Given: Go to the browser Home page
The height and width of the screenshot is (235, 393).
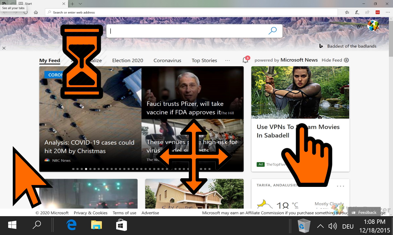Looking at the screenshot, I should click(x=36, y=12).
